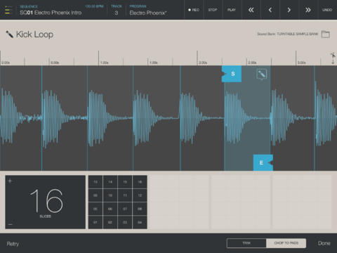This screenshot has width=337, height=253.
Task: Tap the double right arrow button
Action: (x=308, y=10)
